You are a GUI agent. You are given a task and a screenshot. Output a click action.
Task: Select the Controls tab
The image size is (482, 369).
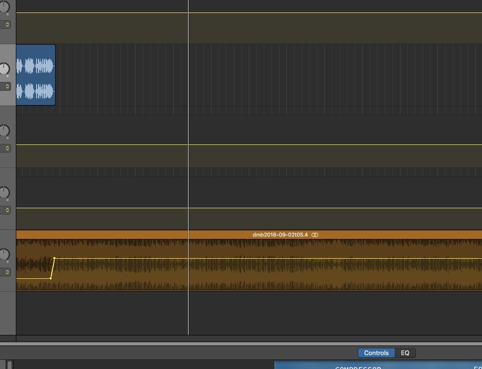(376, 353)
